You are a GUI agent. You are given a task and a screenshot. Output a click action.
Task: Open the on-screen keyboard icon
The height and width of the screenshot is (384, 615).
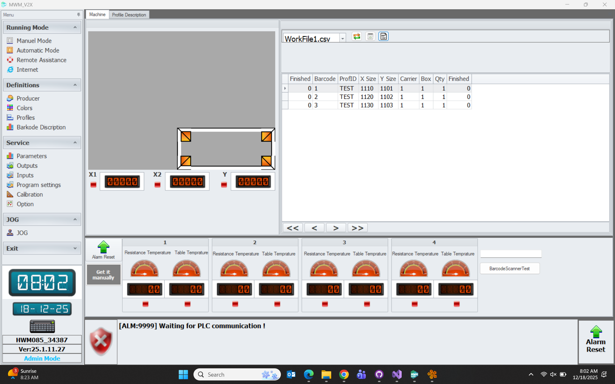tap(42, 326)
